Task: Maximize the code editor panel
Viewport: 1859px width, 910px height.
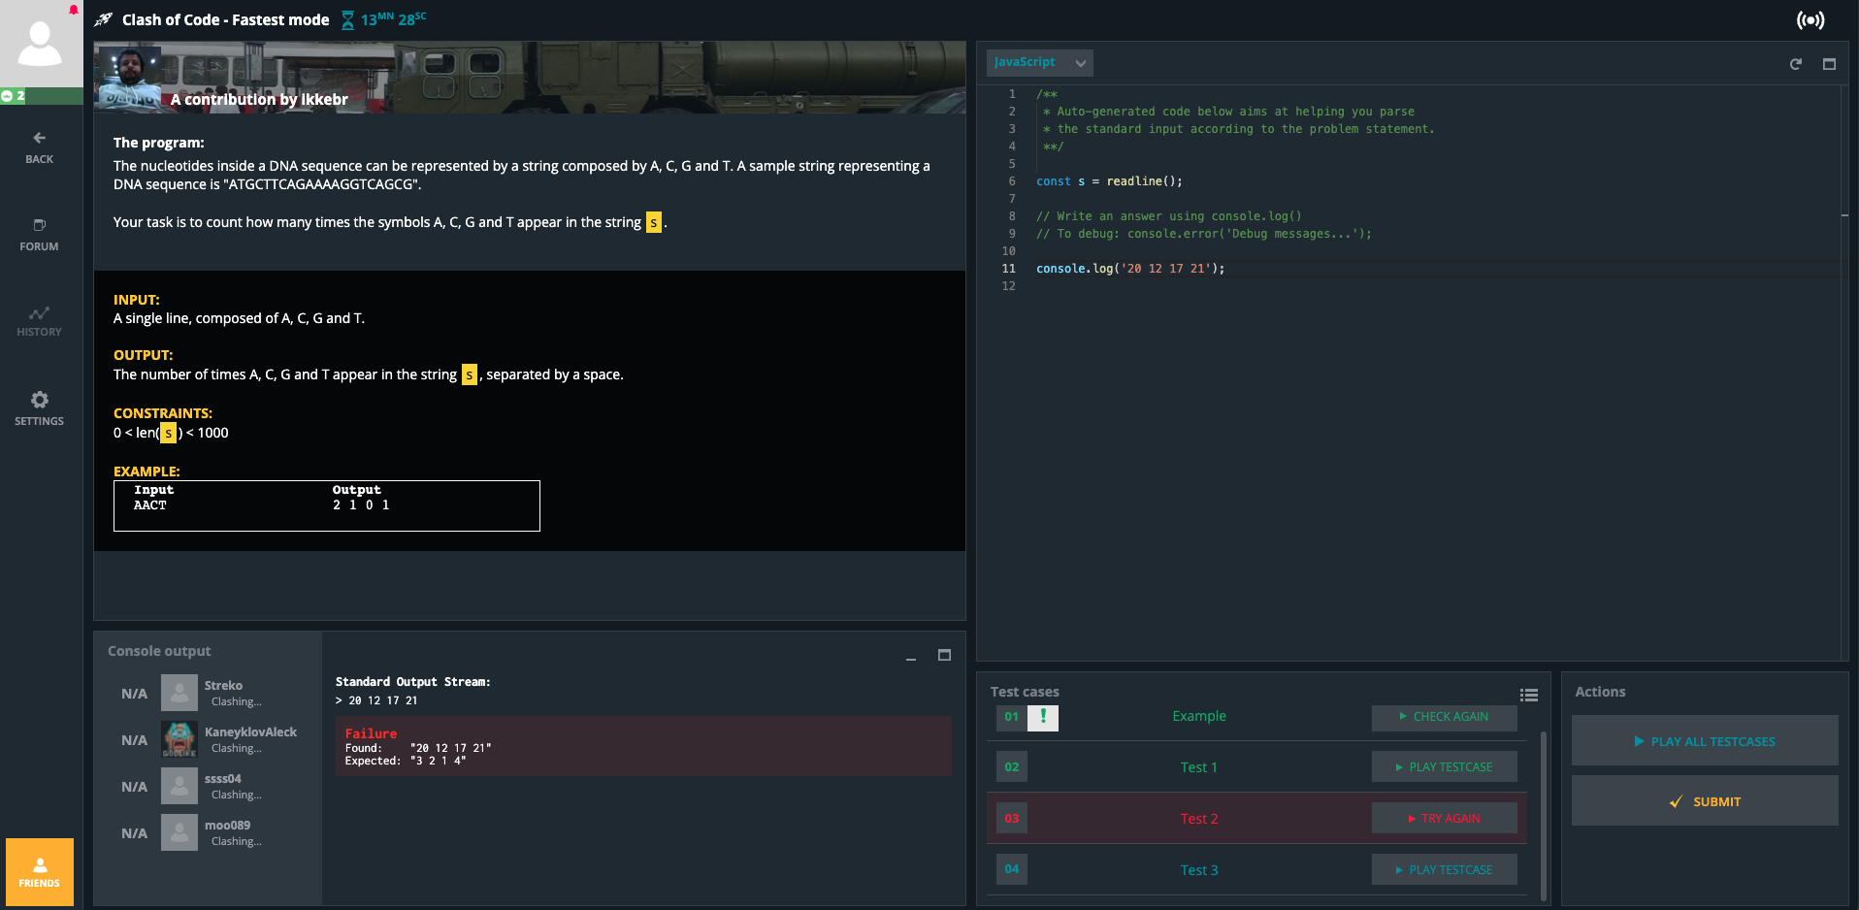Action: point(1829,64)
